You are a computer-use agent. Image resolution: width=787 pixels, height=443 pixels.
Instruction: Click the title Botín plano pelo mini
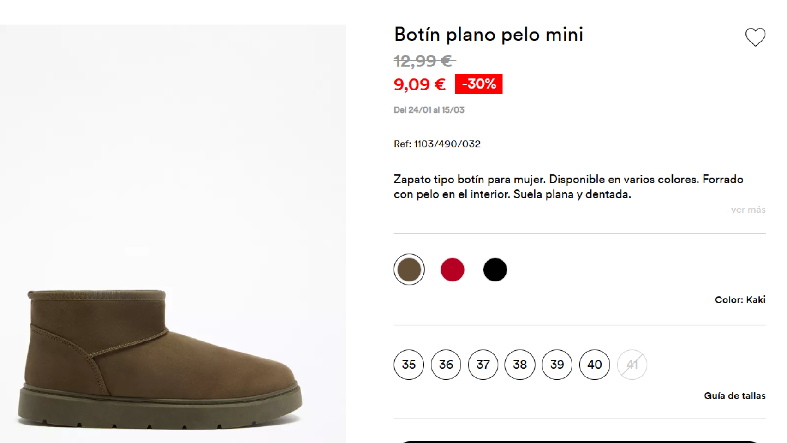click(x=488, y=34)
